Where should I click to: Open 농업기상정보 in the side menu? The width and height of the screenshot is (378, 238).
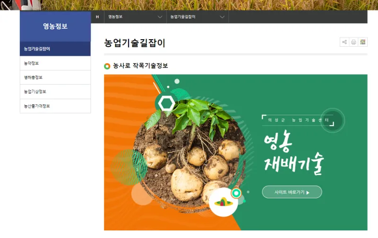click(x=55, y=92)
